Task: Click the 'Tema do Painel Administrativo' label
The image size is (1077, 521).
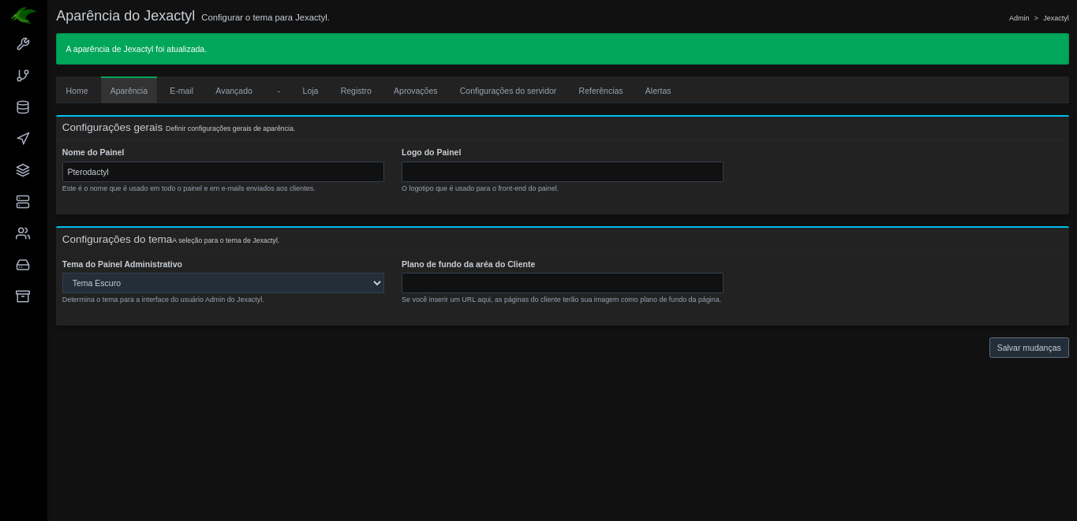Action: [122, 264]
